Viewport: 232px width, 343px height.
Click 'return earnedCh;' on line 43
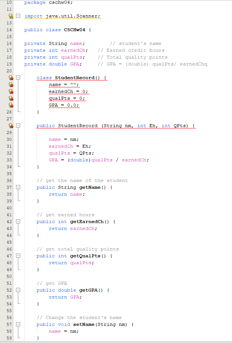pos(73,228)
